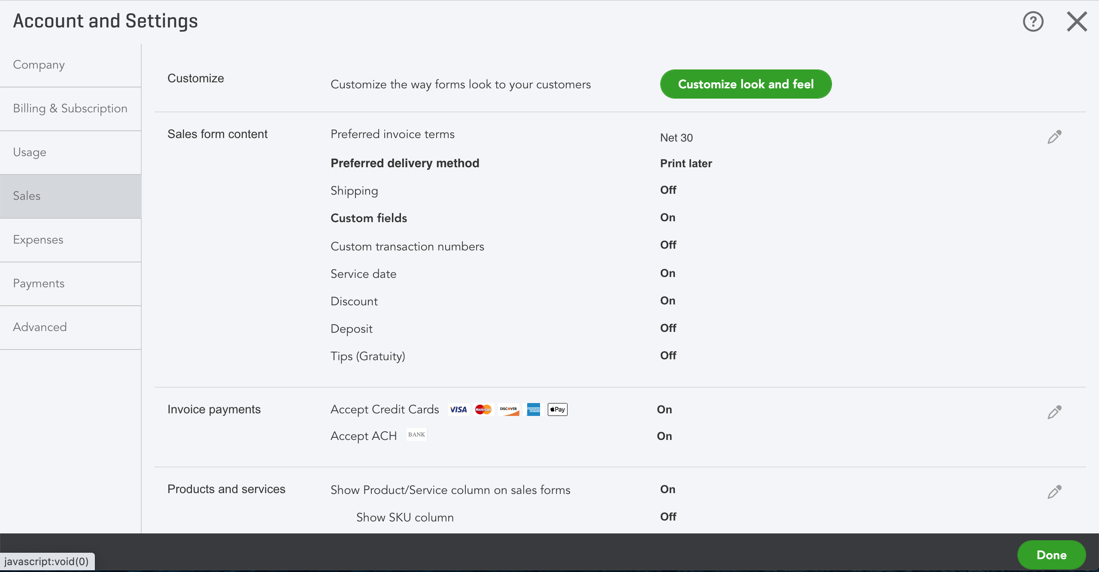
Task: Click the Off value for Show SKU column
Action: pos(668,517)
